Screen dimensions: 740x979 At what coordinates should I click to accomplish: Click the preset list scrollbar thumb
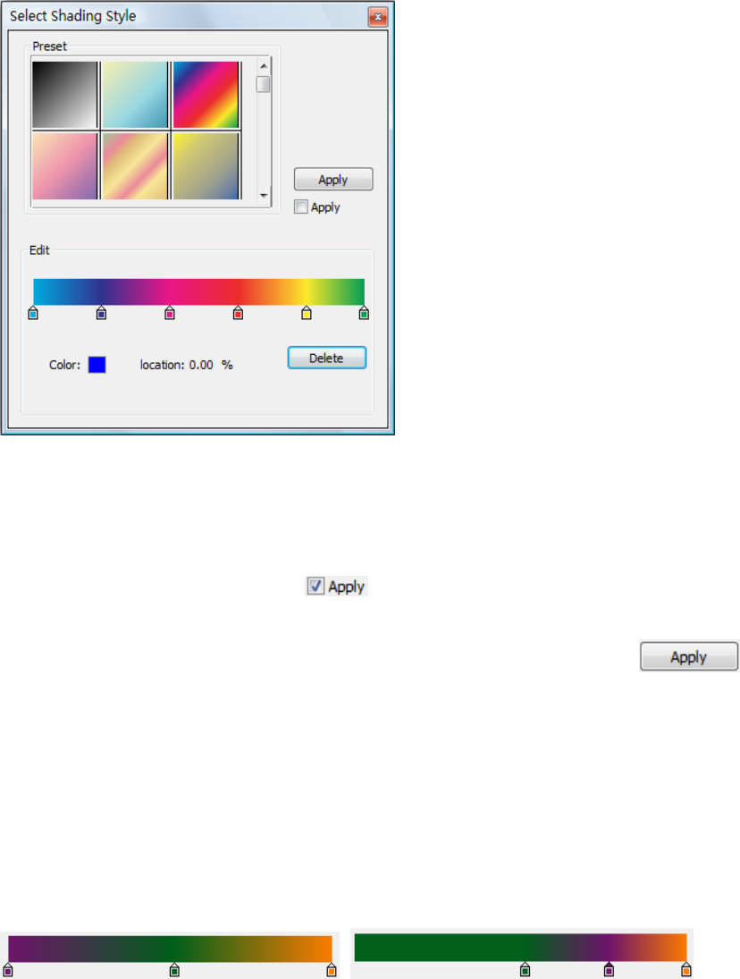(x=264, y=84)
